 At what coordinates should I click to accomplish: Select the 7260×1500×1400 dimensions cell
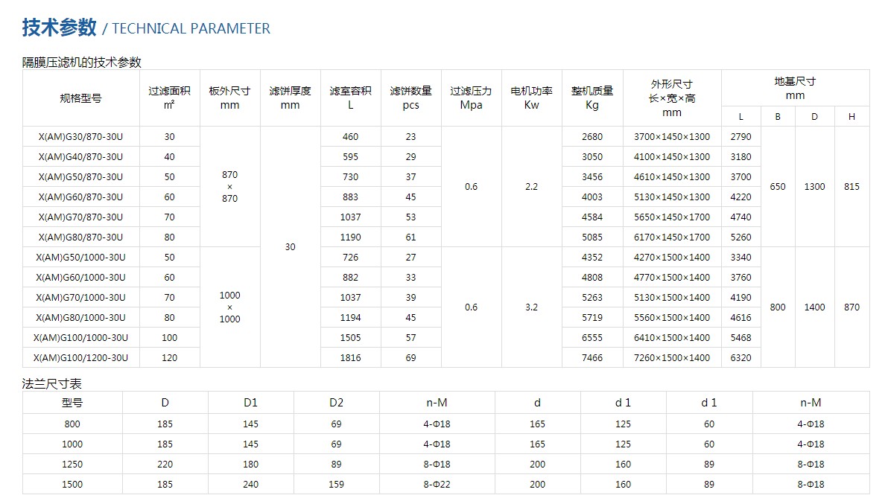671,358
